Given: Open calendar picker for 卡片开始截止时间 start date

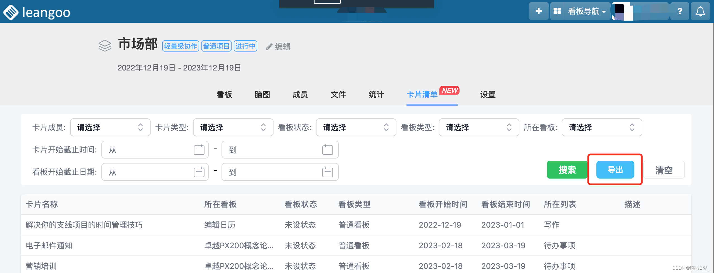Looking at the screenshot, I should pyautogui.click(x=199, y=150).
